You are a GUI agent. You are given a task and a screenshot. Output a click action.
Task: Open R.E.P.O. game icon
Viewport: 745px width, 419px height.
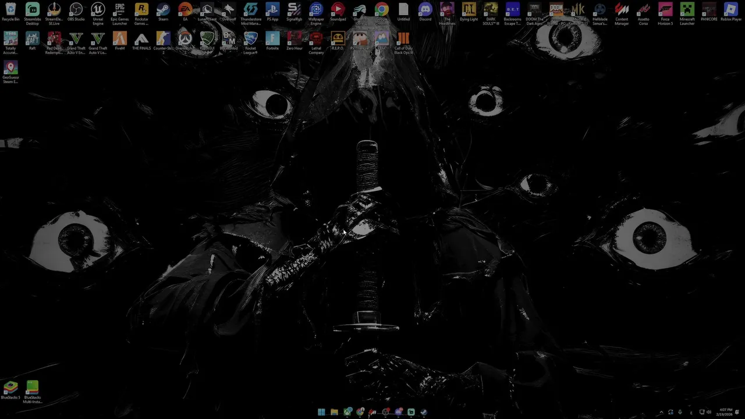[338, 42]
